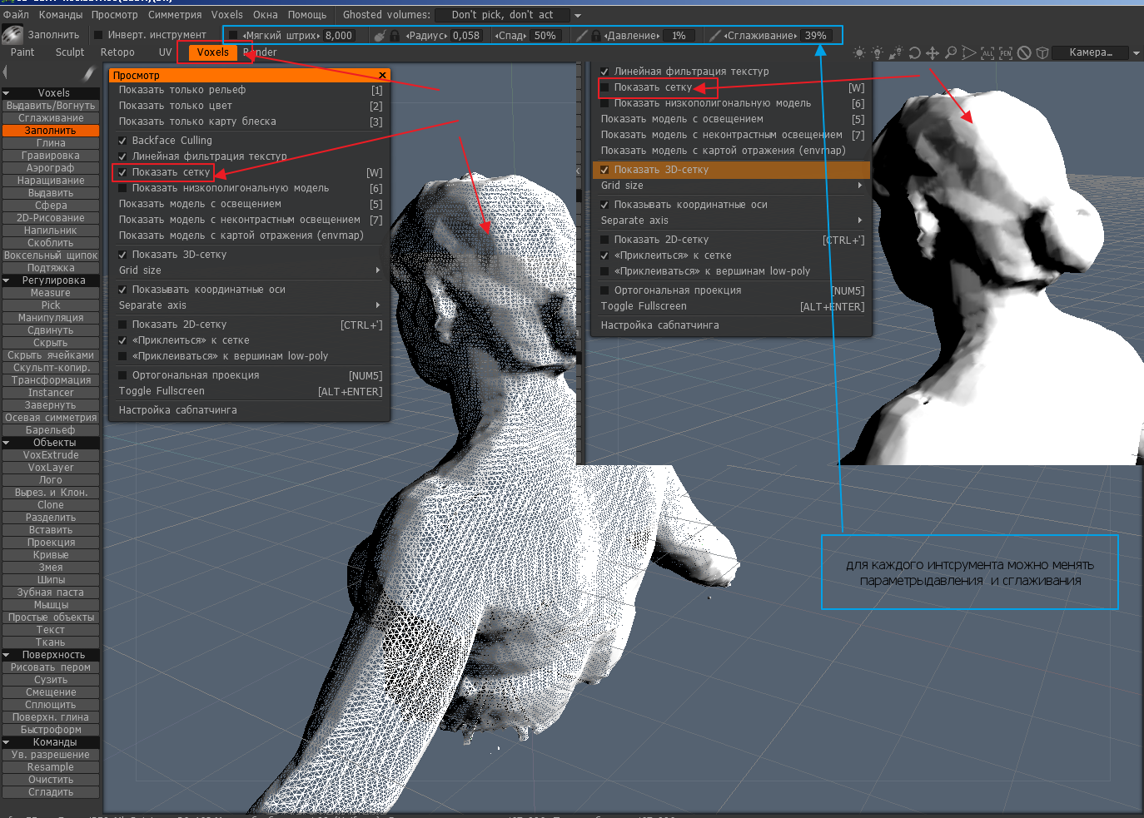
Task: Switch to the Retopo tab
Action: coord(117,52)
